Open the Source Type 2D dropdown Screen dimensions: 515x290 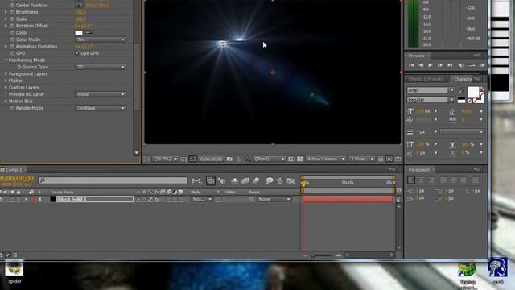(x=101, y=67)
